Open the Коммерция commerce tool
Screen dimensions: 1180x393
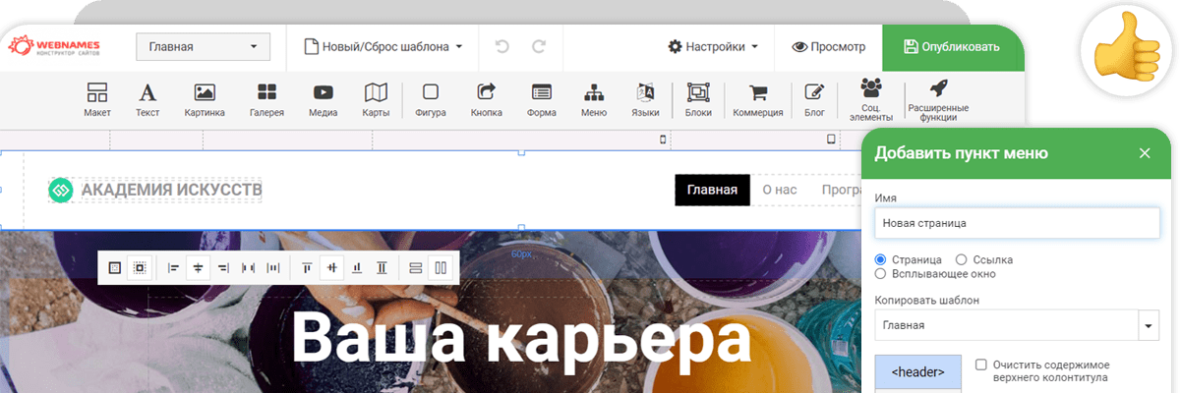758,100
